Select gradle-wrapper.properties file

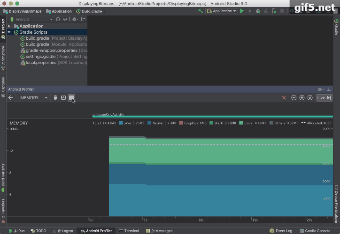(54, 51)
